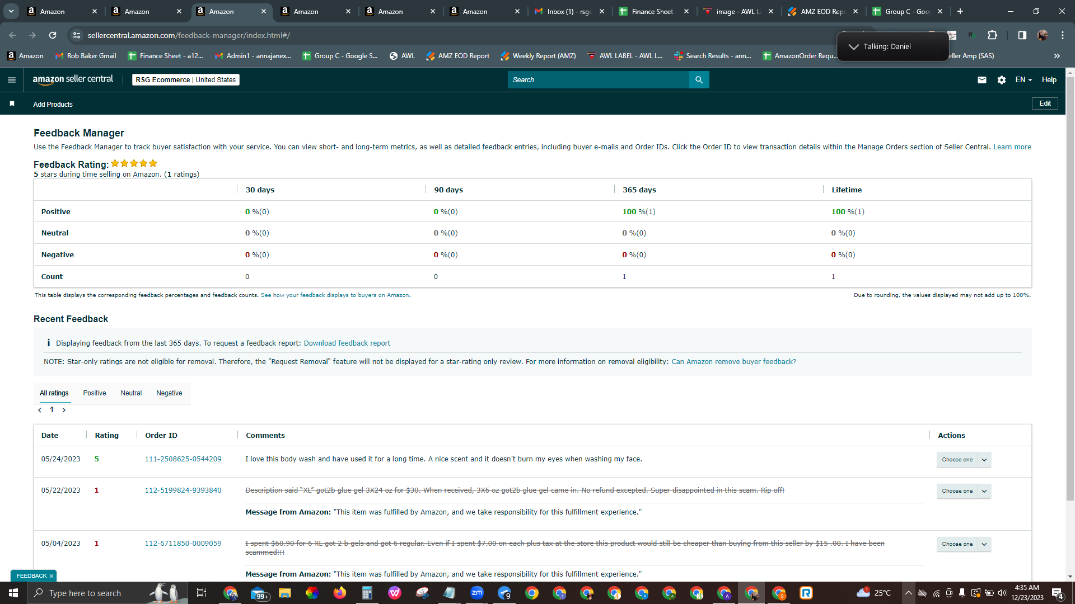Image resolution: width=1075 pixels, height=604 pixels.
Task: Select the All ratings tab
Action: 54,393
